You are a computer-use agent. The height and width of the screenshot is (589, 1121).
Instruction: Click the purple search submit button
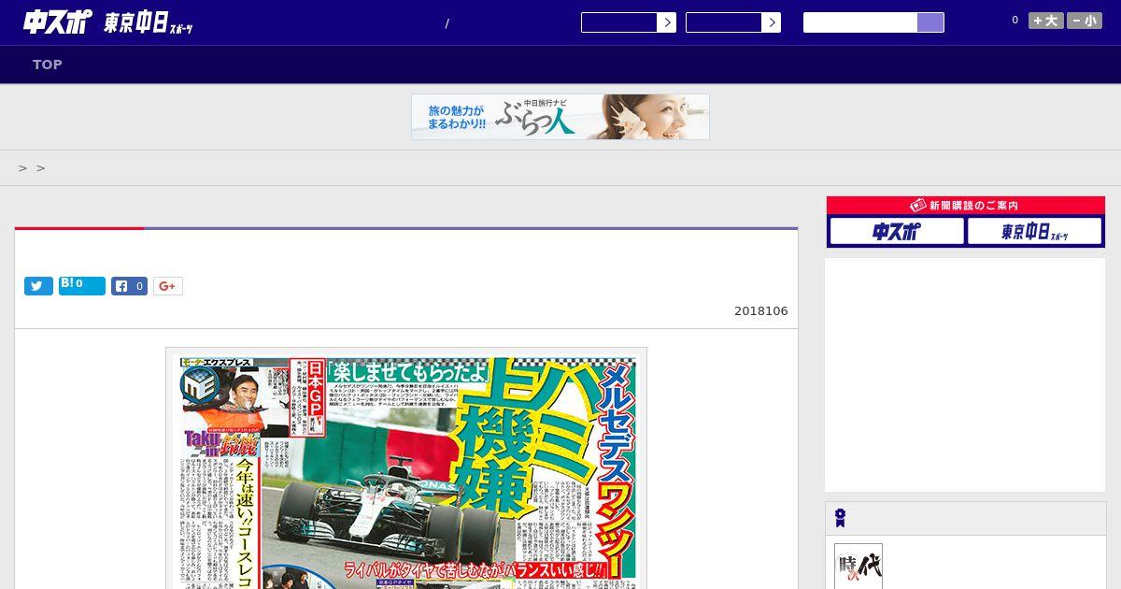pos(930,22)
